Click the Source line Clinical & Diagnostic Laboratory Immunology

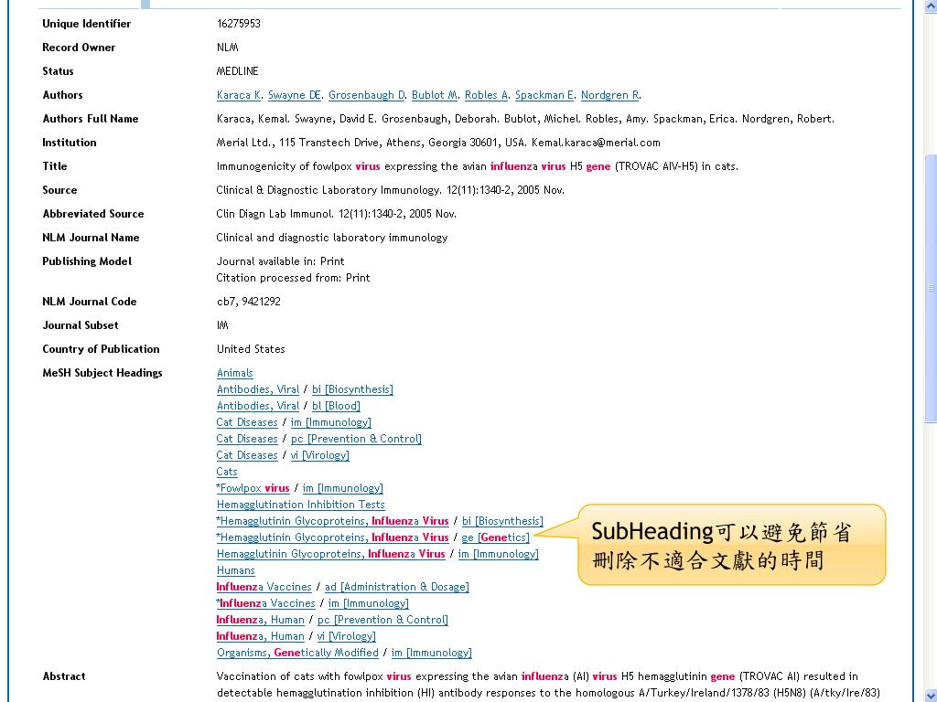pyautogui.click(x=390, y=190)
